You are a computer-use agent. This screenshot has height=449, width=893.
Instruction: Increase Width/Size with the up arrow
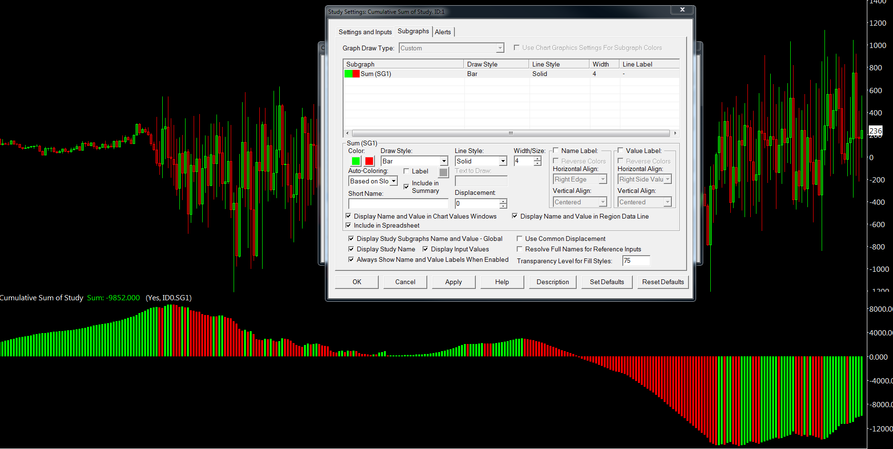tap(538, 159)
